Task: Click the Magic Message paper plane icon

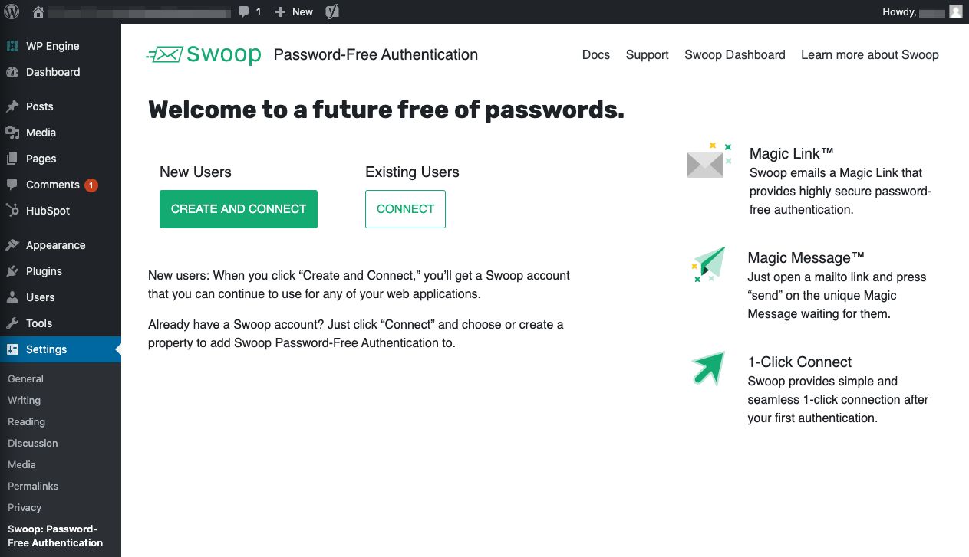Action: click(x=708, y=265)
